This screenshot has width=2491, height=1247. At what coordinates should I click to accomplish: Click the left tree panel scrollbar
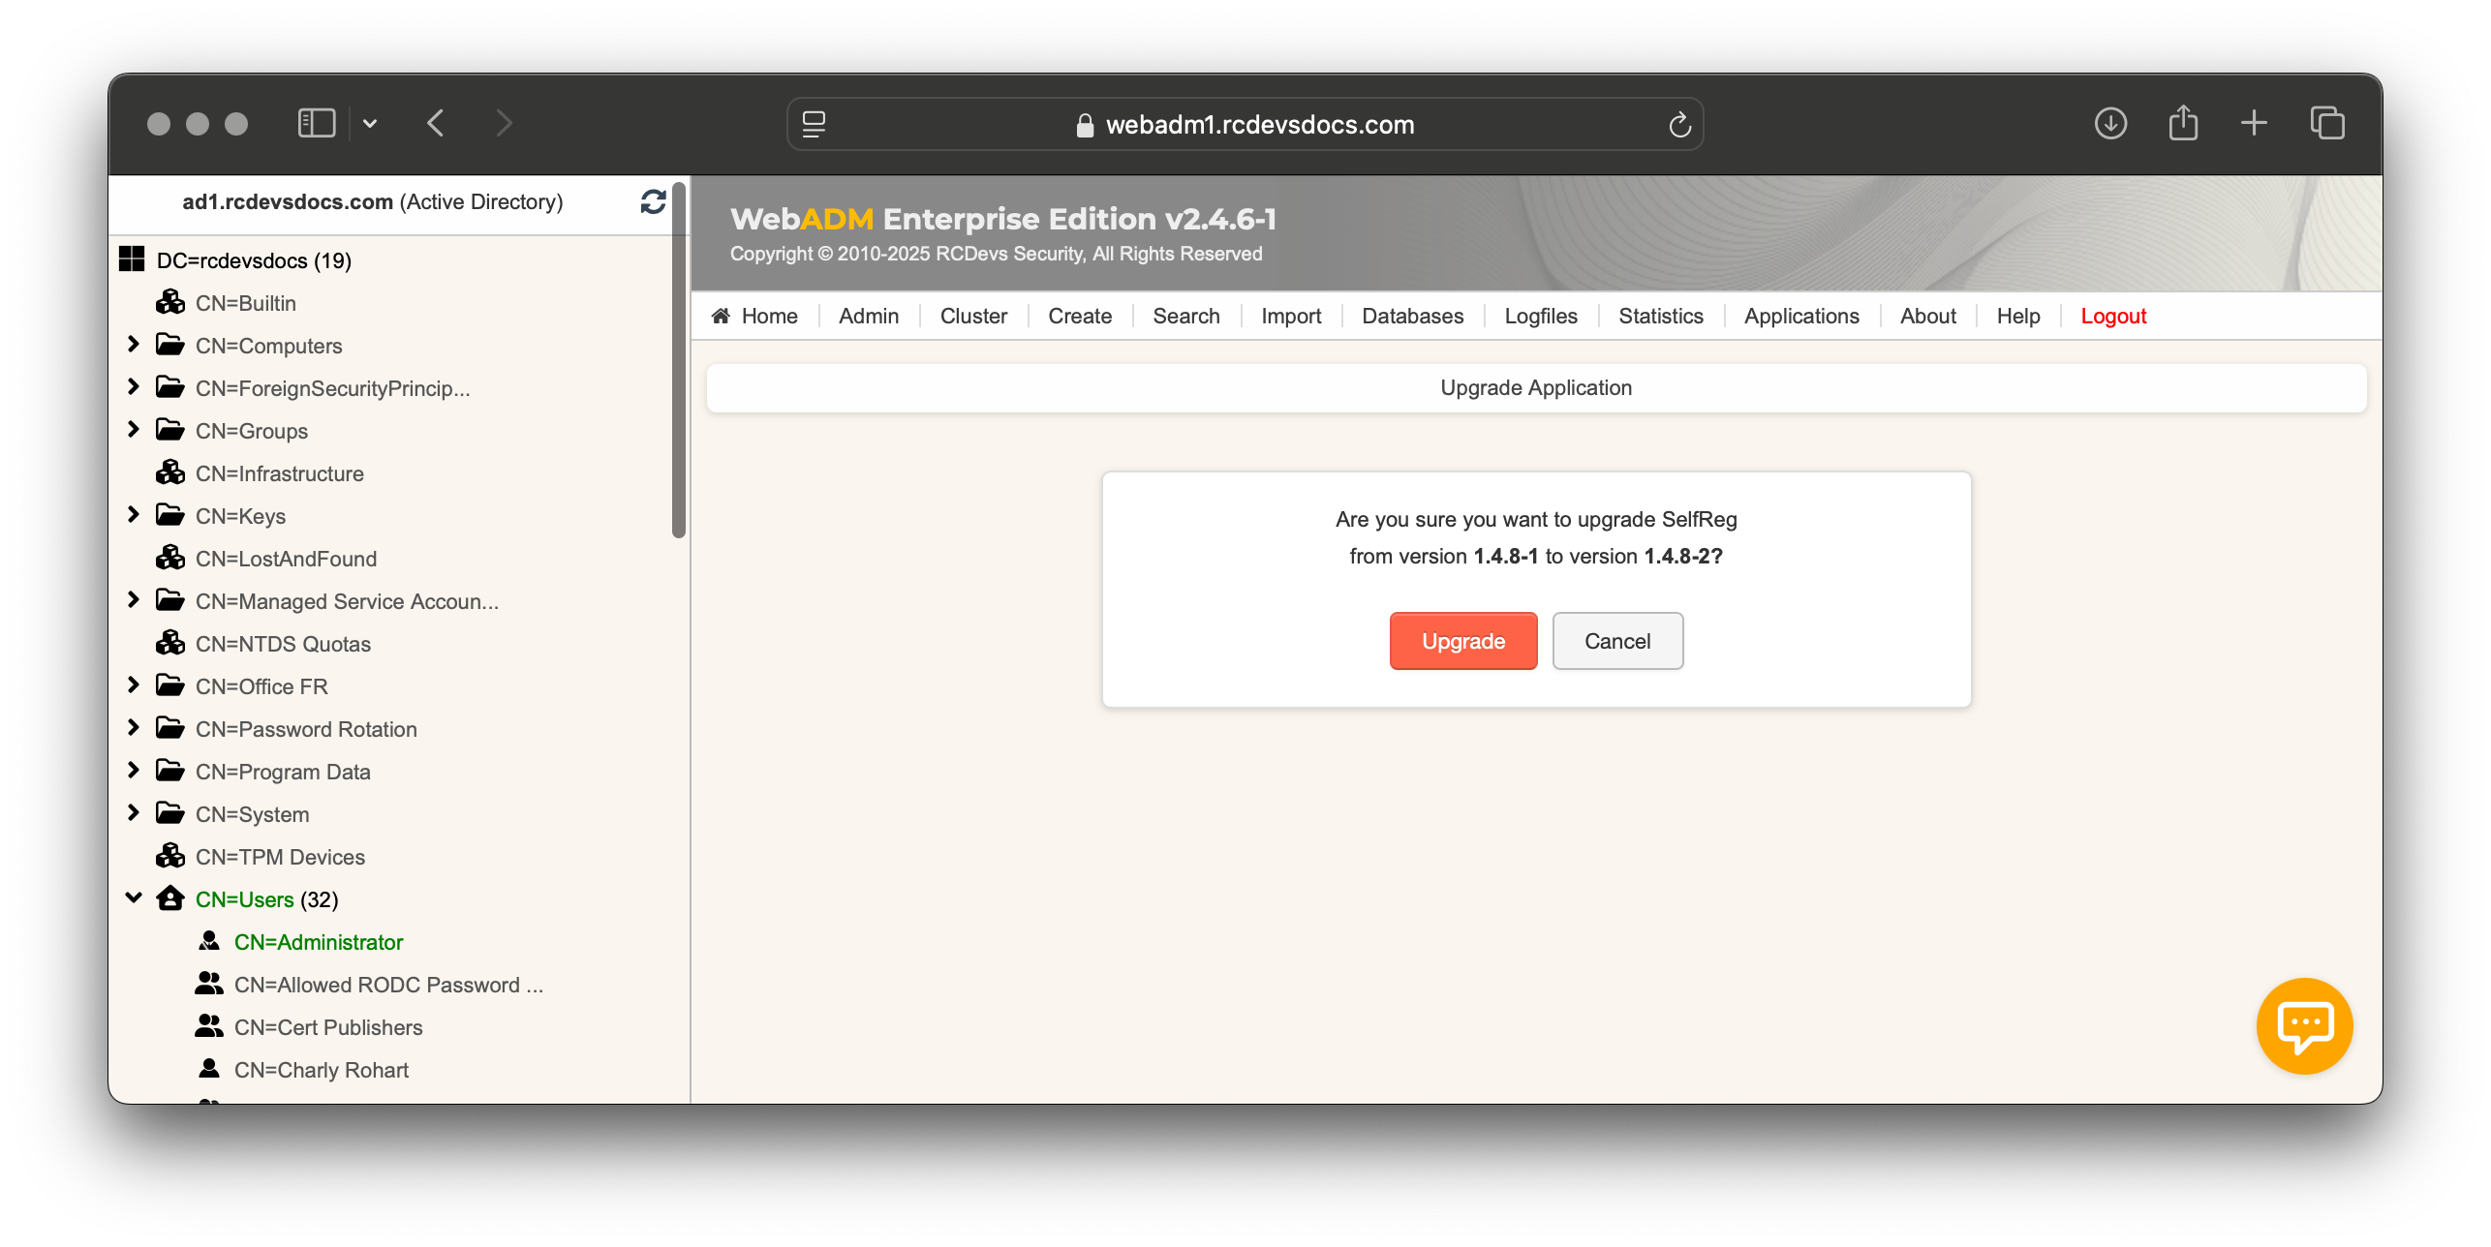[x=679, y=360]
